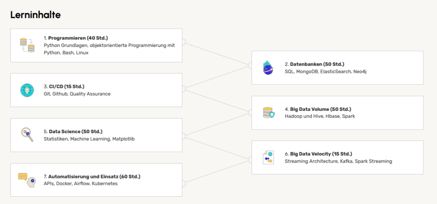The width and height of the screenshot is (437, 204).
Task: Click the line starting 'Python Grundlagen, objektorientierte'
Action: coord(109,45)
